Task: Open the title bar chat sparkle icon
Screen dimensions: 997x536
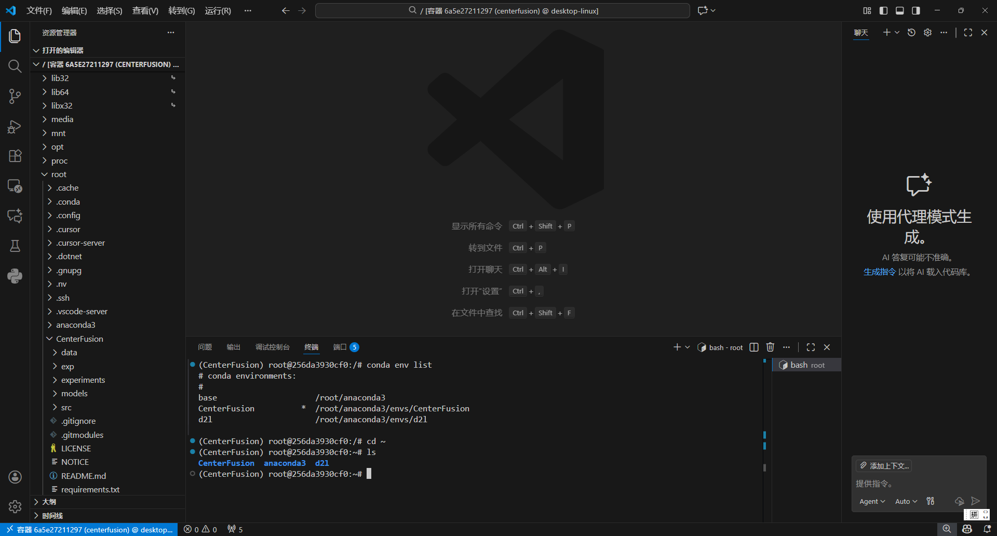Action: (x=703, y=10)
